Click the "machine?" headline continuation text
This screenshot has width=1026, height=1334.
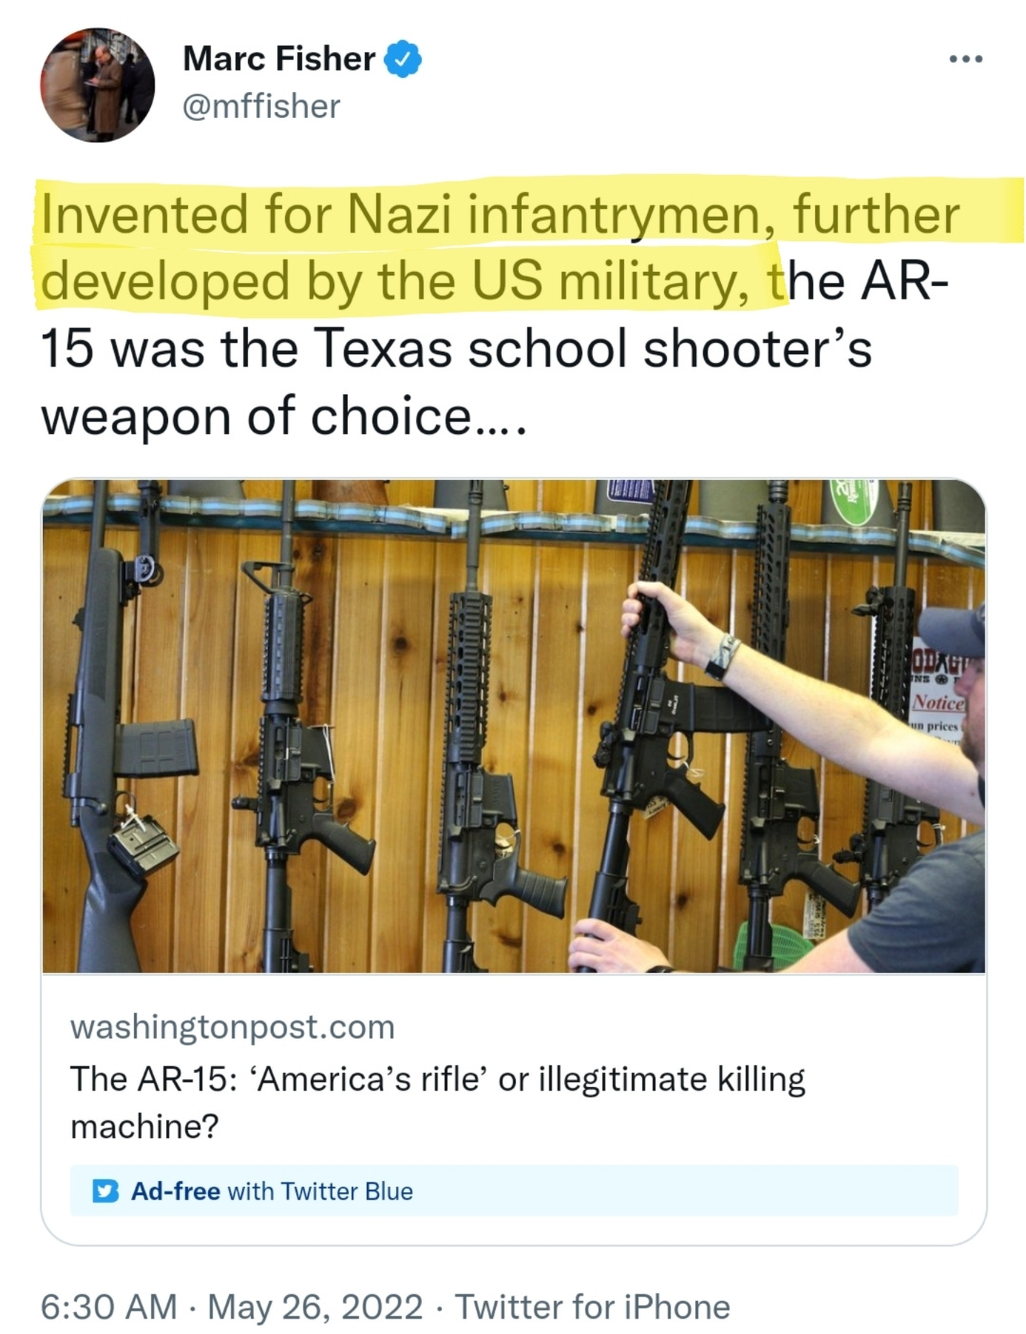tap(144, 1127)
